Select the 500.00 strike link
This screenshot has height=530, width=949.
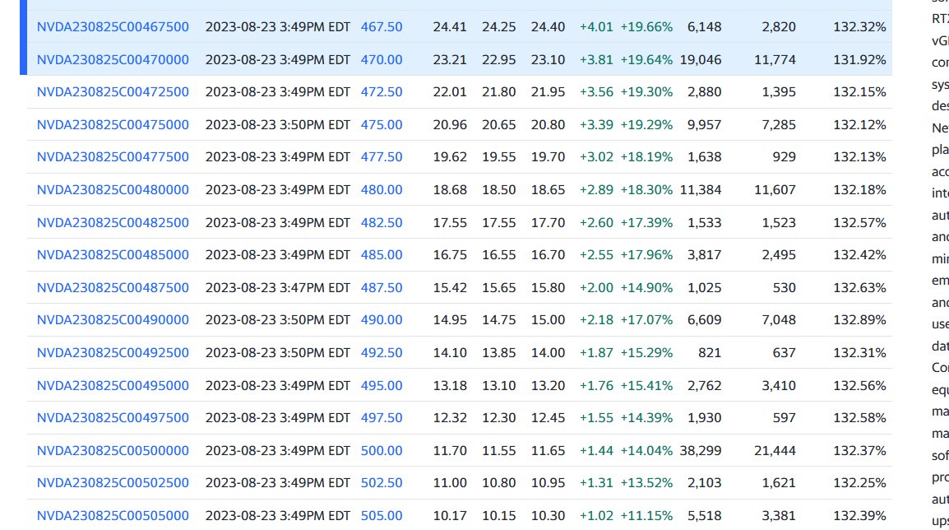(382, 451)
